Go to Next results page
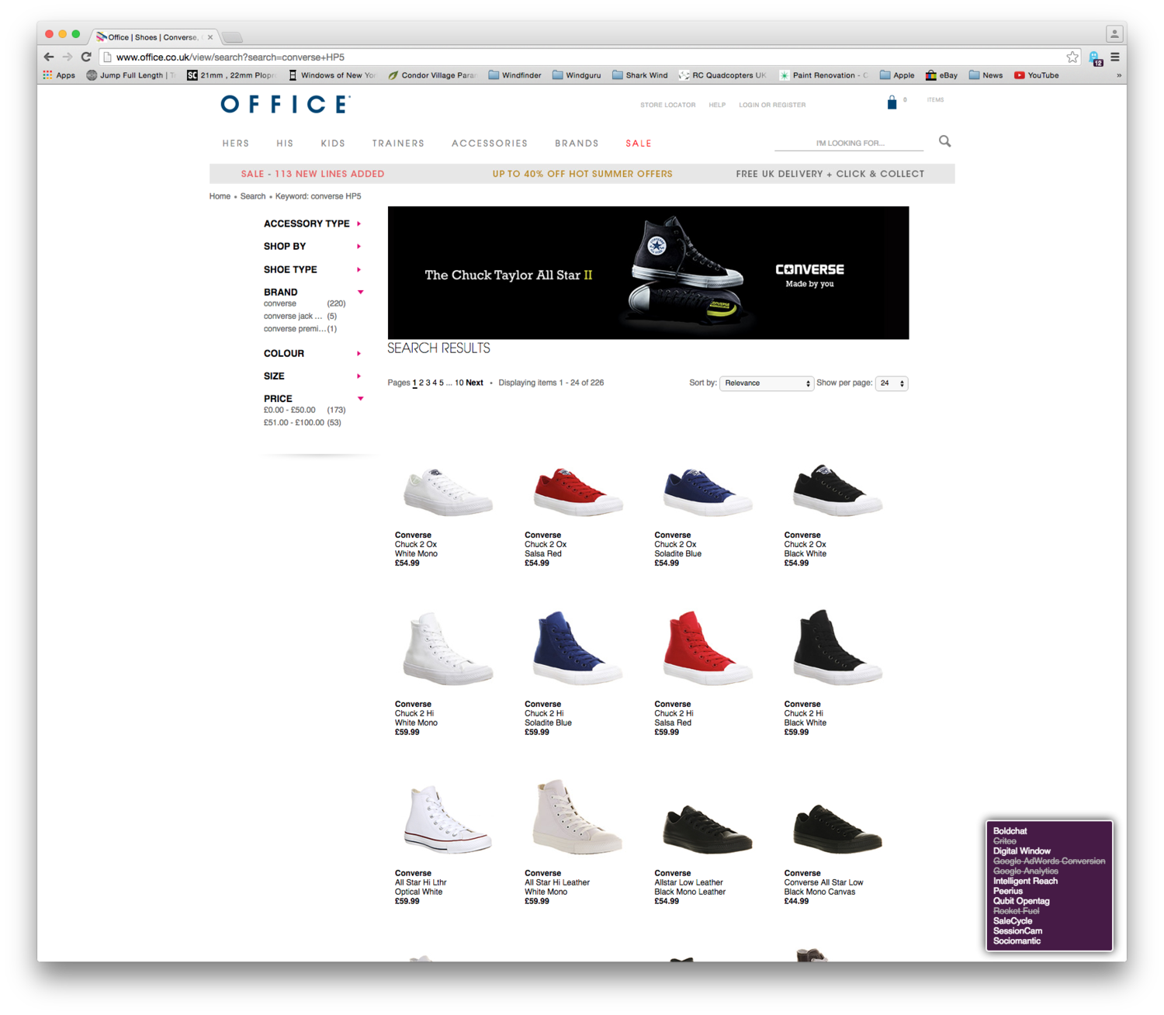 (474, 383)
